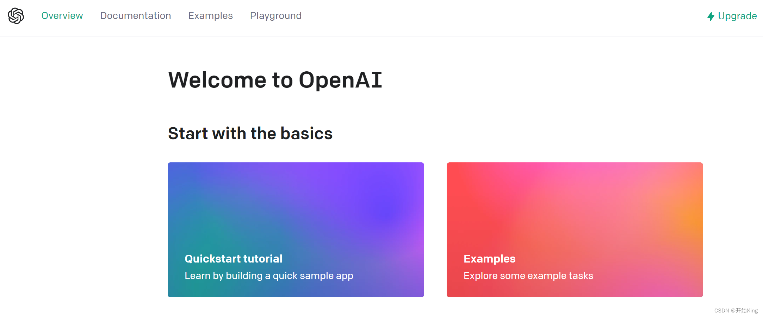Click the 'Welcome to OpenAI' heading
Image resolution: width=763 pixels, height=317 pixels.
(275, 80)
